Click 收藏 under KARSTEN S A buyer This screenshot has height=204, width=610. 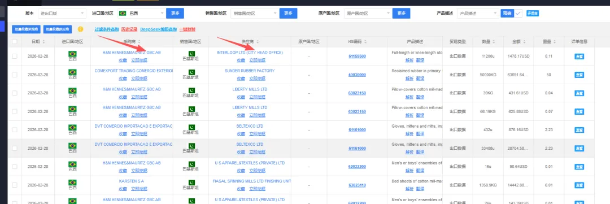tap(123, 189)
